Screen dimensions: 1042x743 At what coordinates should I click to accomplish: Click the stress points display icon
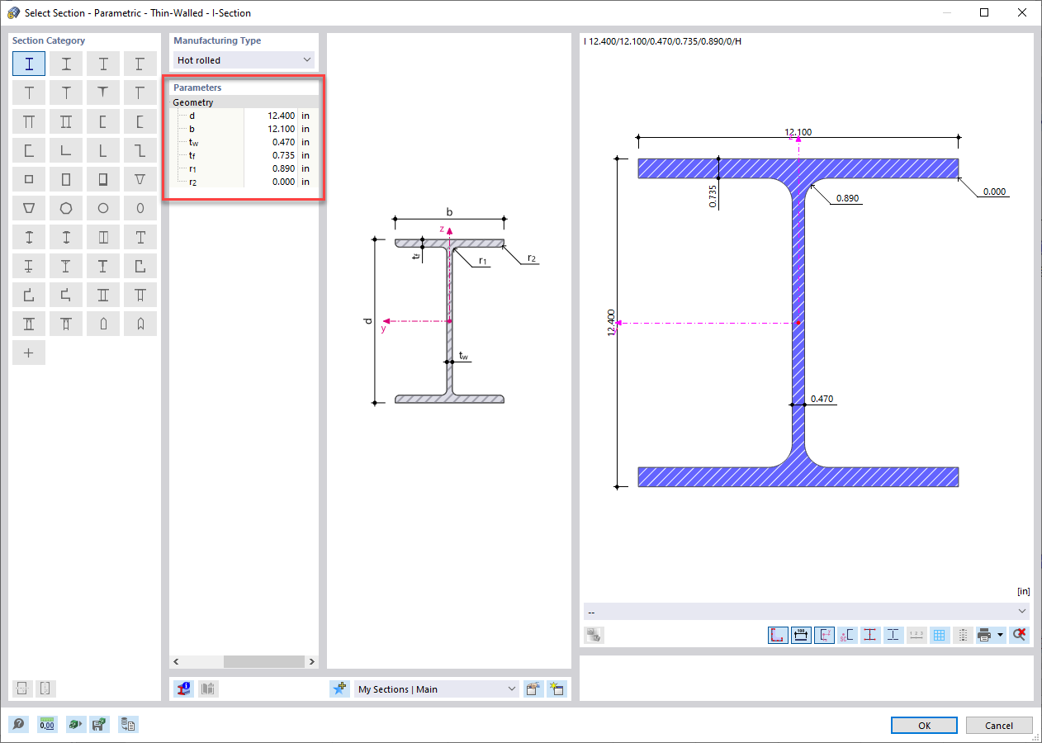click(870, 635)
